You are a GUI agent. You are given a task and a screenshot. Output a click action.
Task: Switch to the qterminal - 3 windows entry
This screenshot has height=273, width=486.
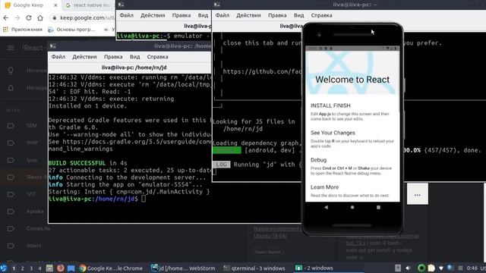pos(254,268)
